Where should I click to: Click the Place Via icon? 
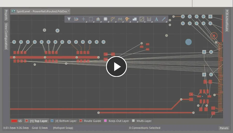pos(127,19)
